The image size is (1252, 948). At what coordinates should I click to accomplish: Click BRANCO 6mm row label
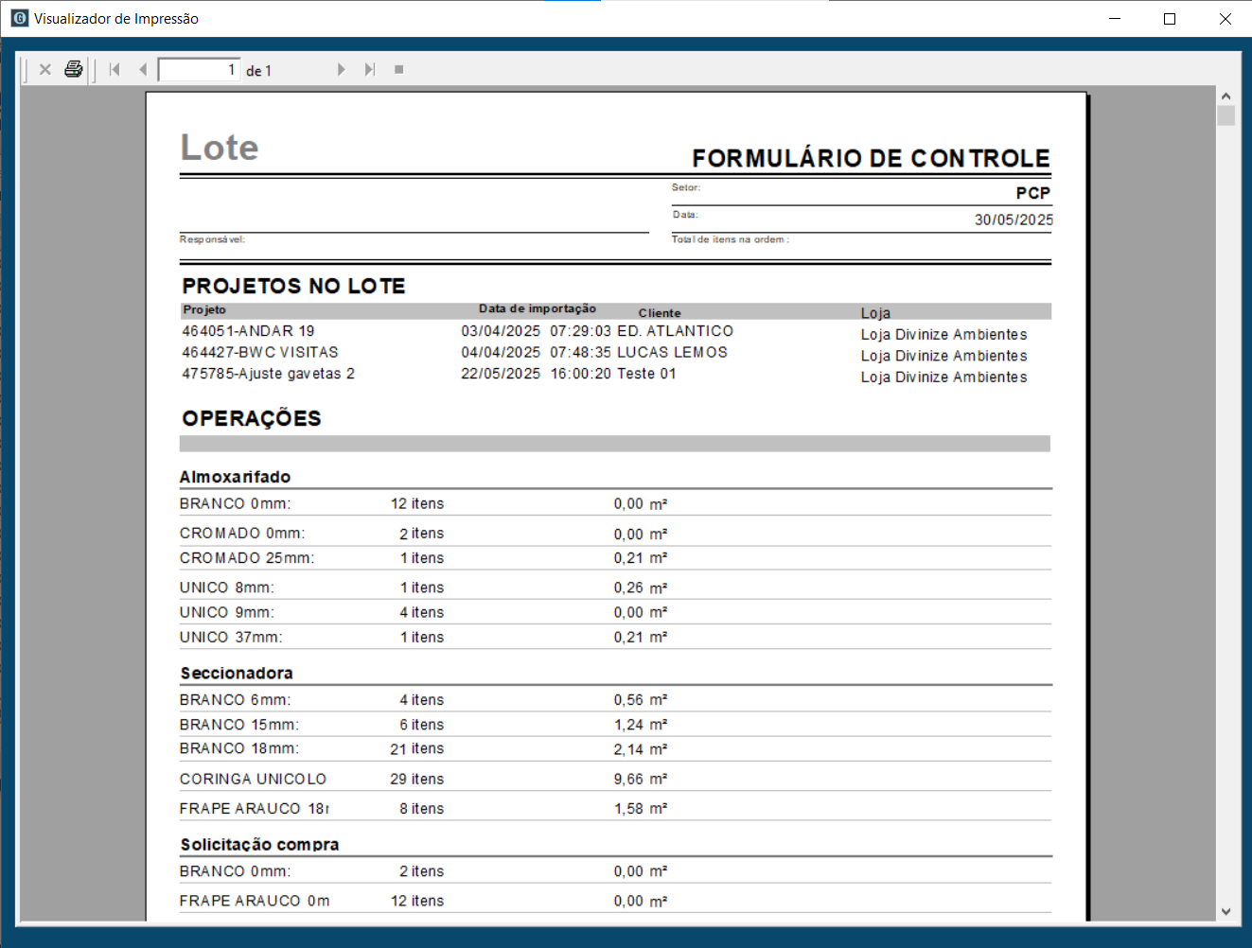[x=236, y=700]
